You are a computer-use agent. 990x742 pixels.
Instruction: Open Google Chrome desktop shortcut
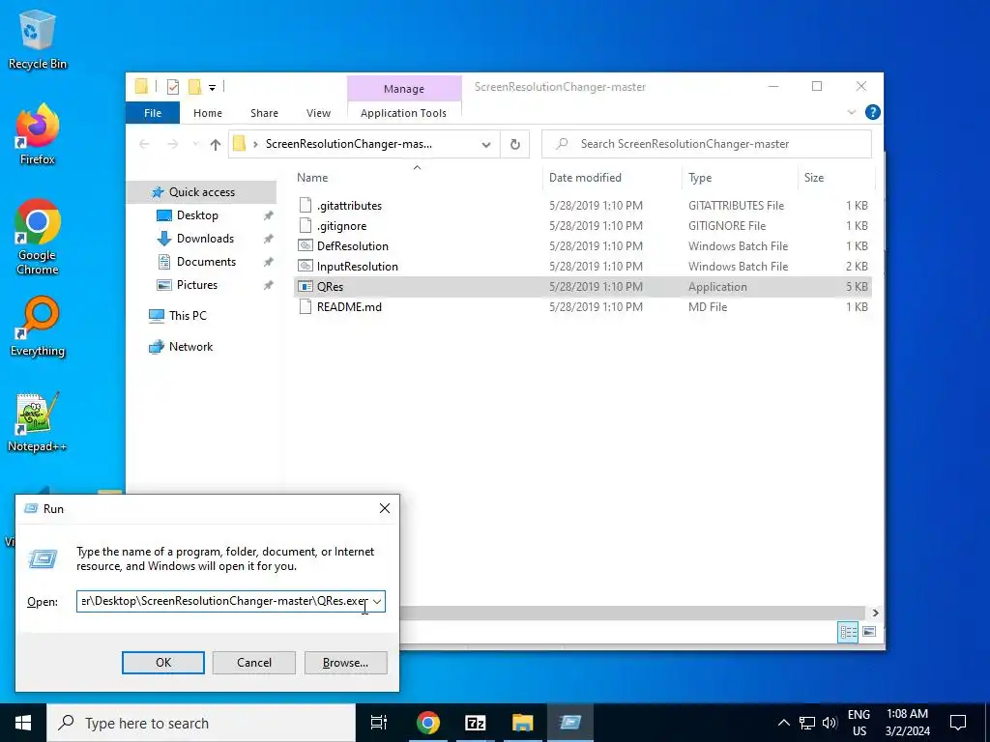(38, 238)
